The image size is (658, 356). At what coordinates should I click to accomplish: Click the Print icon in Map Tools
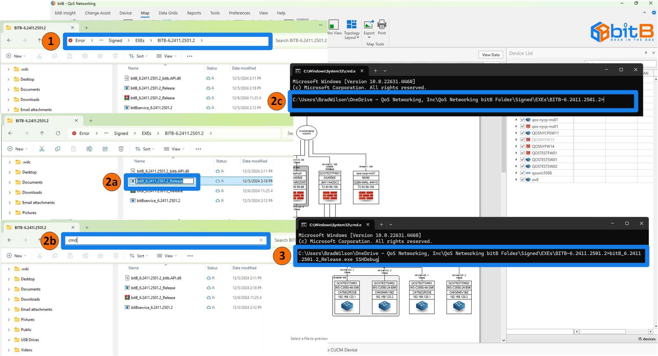pos(382,24)
